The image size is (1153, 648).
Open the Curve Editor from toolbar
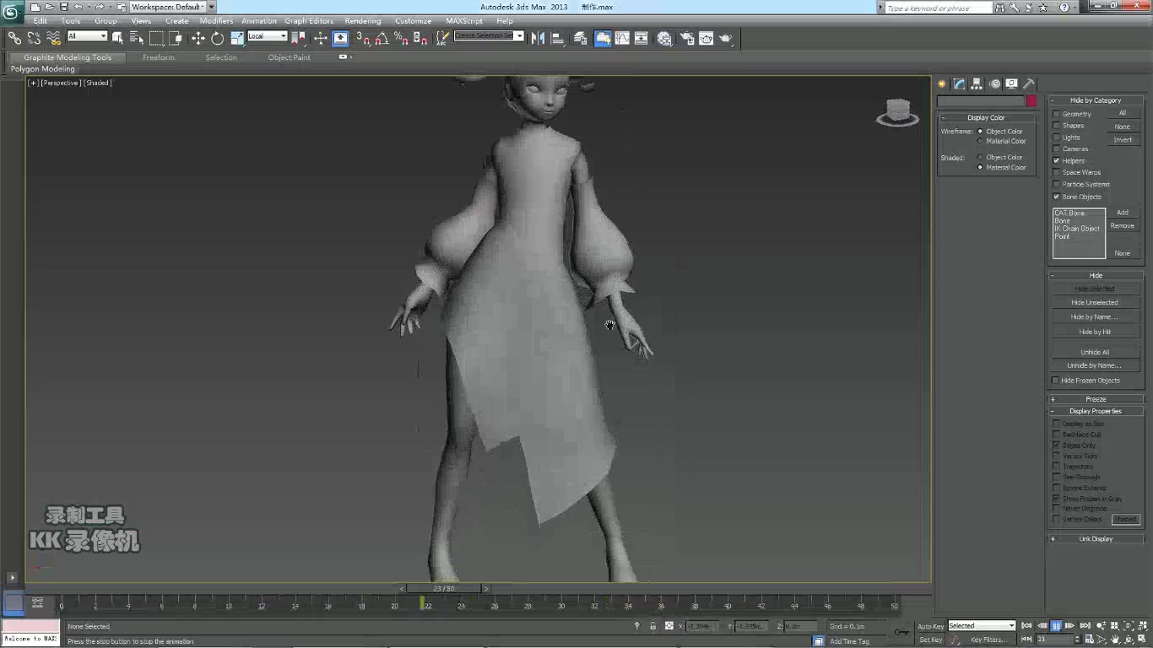[622, 38]
